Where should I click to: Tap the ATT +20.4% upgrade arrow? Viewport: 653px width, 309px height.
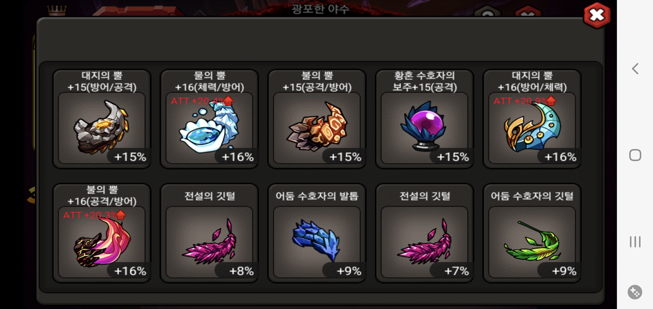[228, 101]
